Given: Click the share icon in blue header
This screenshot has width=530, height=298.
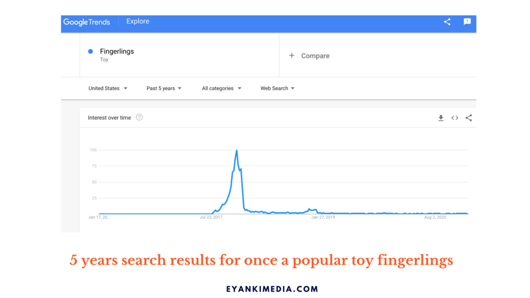Looking at the screenshot, I should 447,22.
